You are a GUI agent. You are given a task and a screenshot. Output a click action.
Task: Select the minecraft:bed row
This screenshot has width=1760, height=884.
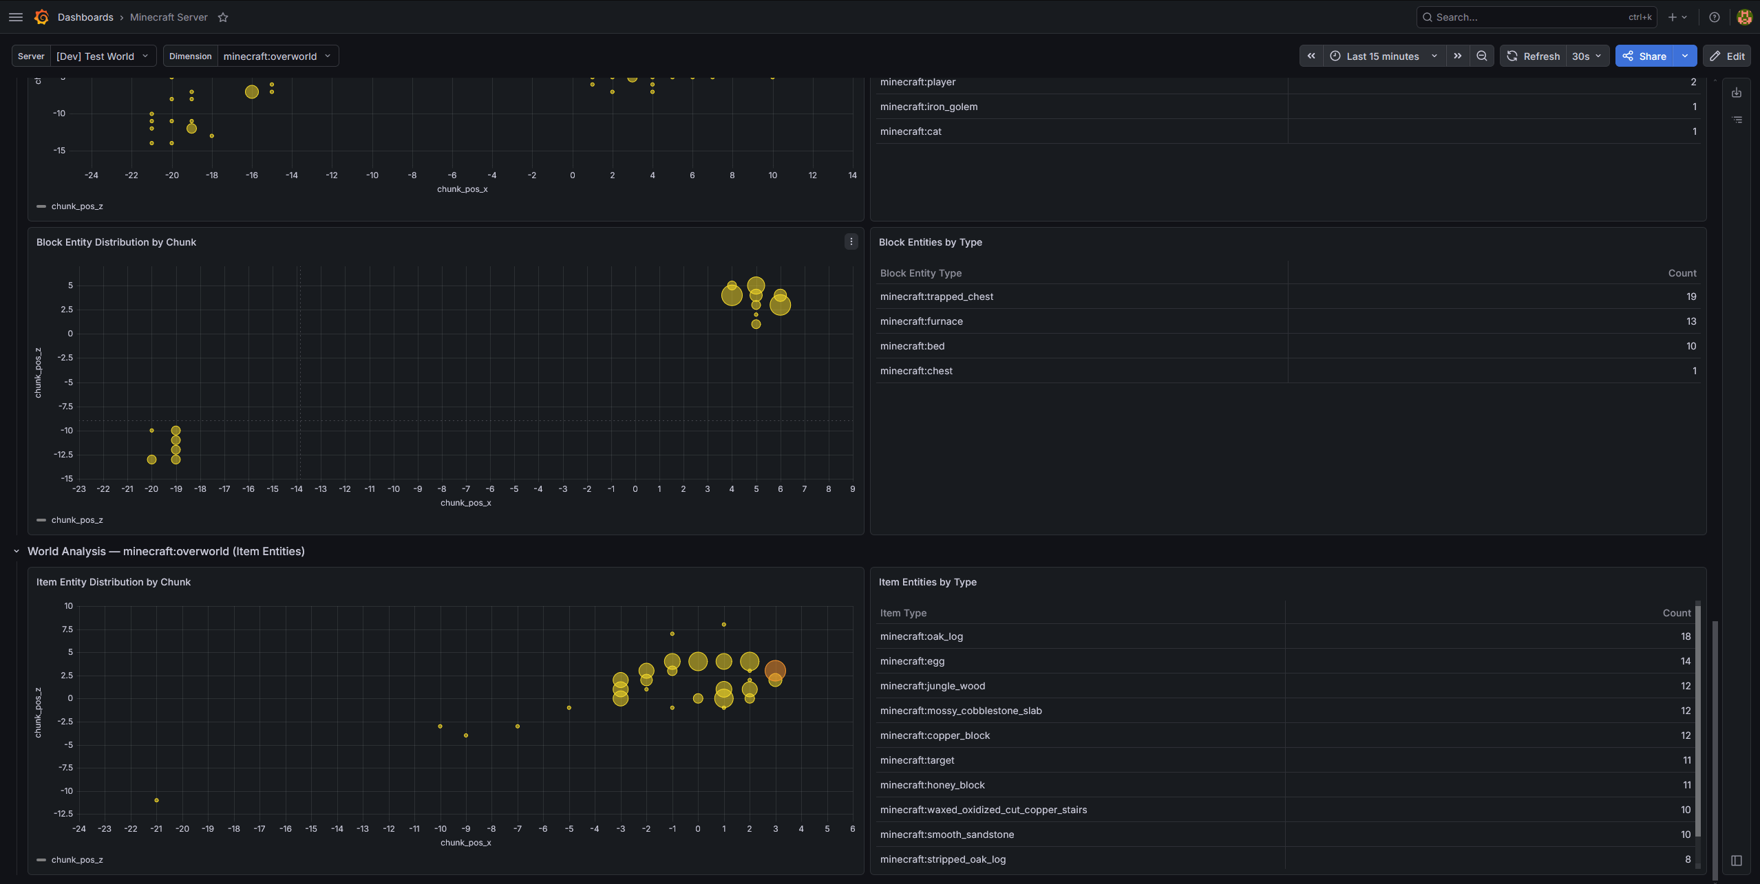[1287, 346]
